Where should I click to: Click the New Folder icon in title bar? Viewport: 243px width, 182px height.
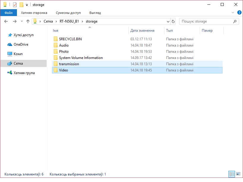pyautogui.click(x=21, y=5)
